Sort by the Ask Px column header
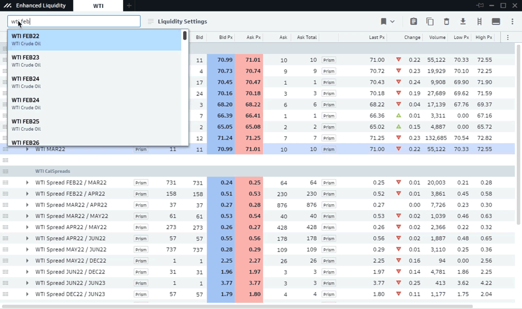This screenshot has height=309, width=522. [253, 37]
